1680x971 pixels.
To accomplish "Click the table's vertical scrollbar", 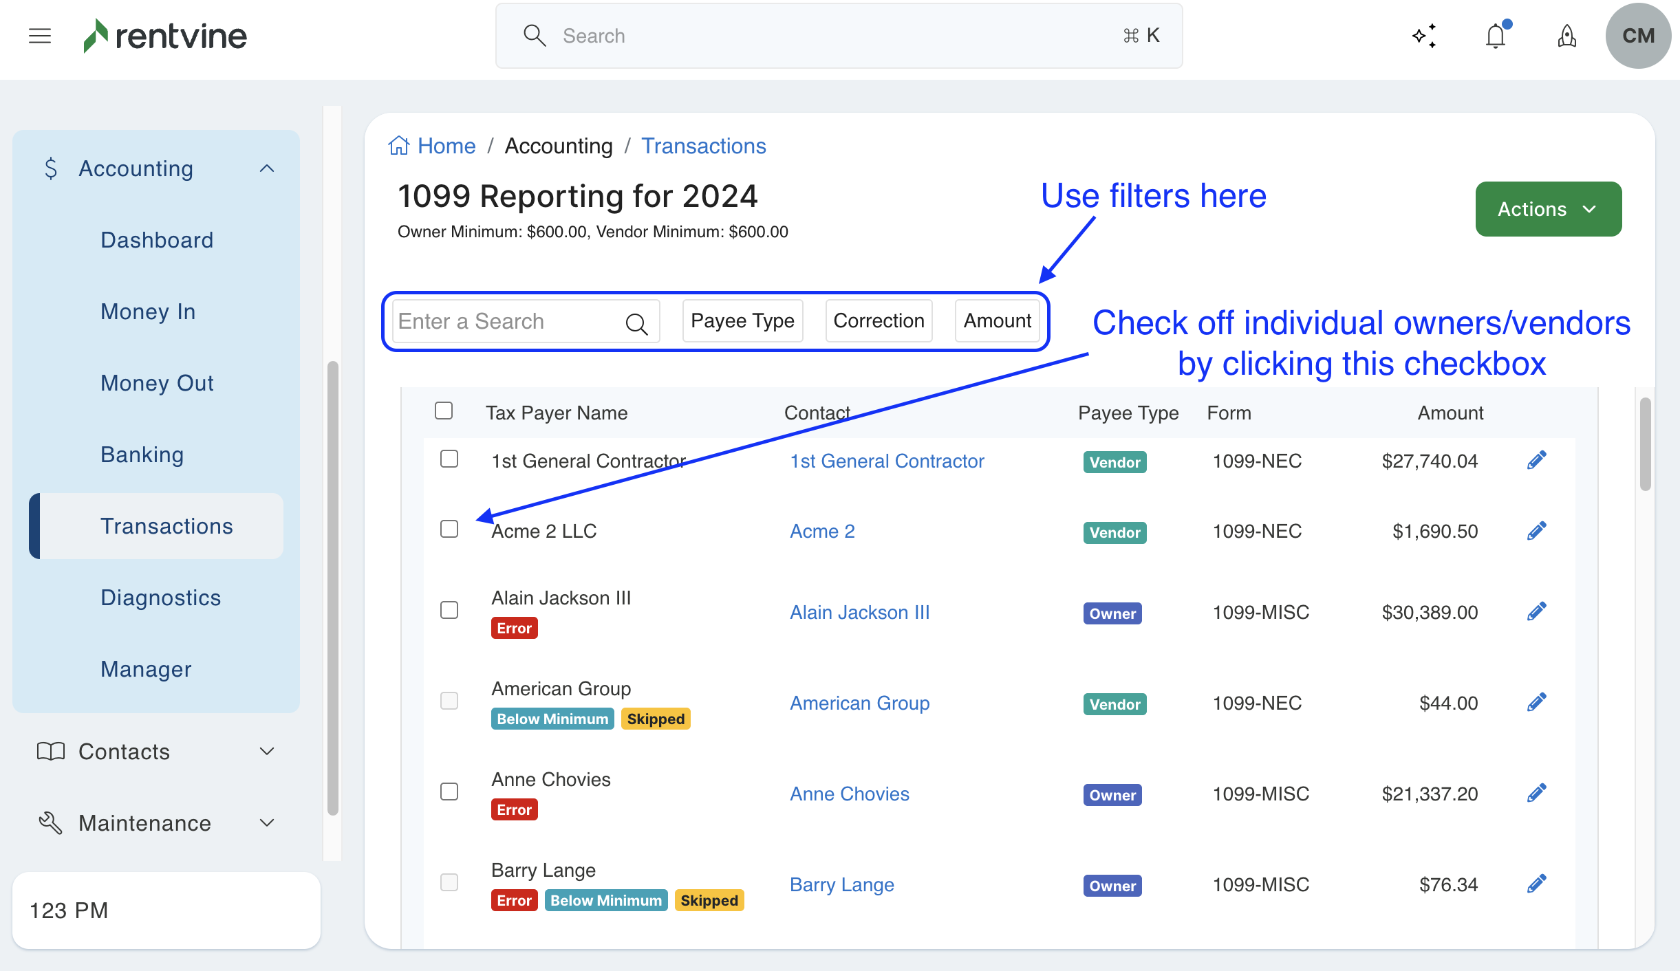I will (1645, 444).
